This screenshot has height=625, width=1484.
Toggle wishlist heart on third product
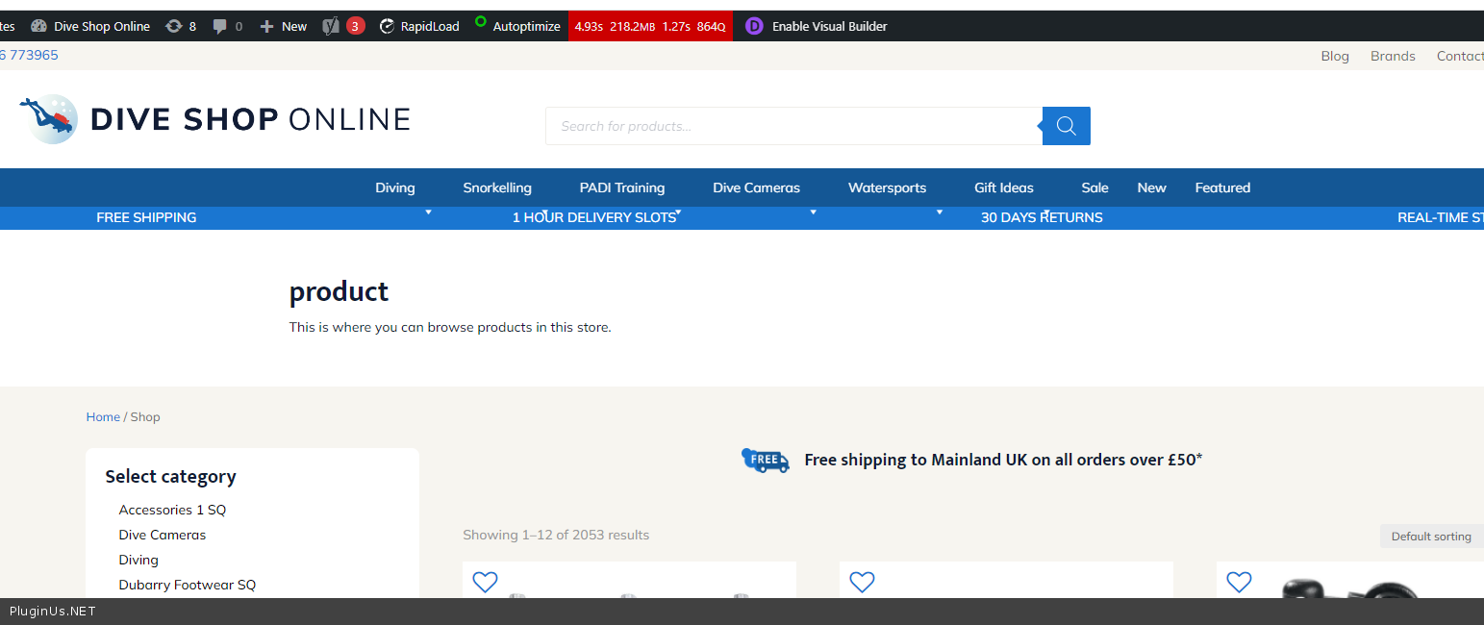click(x=1239, y=582)
